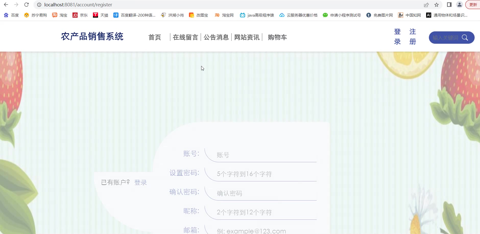Click the 注册 link in the header
480x234 pixels.
pyautogui.click(x=413, y=37)
